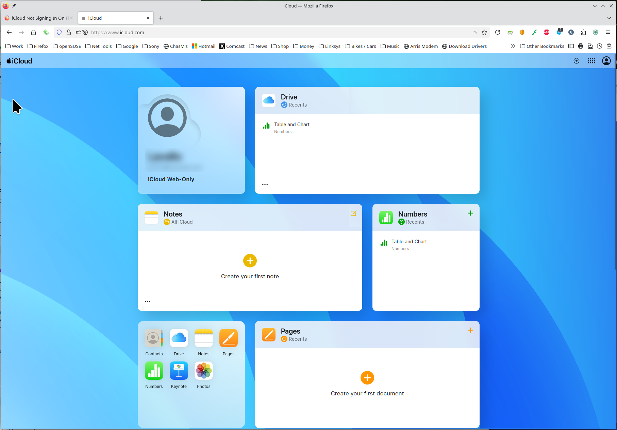Screen dimensions: 617x430
Task: Open the openSUSE bookmarks folder
Action: pyautogui.click(x=67, y=46)
